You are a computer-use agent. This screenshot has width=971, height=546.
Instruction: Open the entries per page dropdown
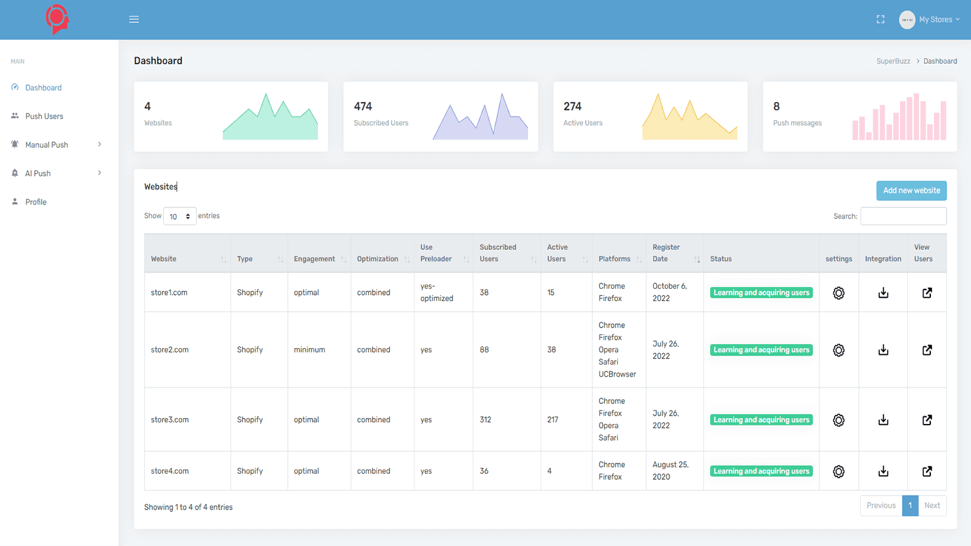pyautogui.click(x=180, y=217)
